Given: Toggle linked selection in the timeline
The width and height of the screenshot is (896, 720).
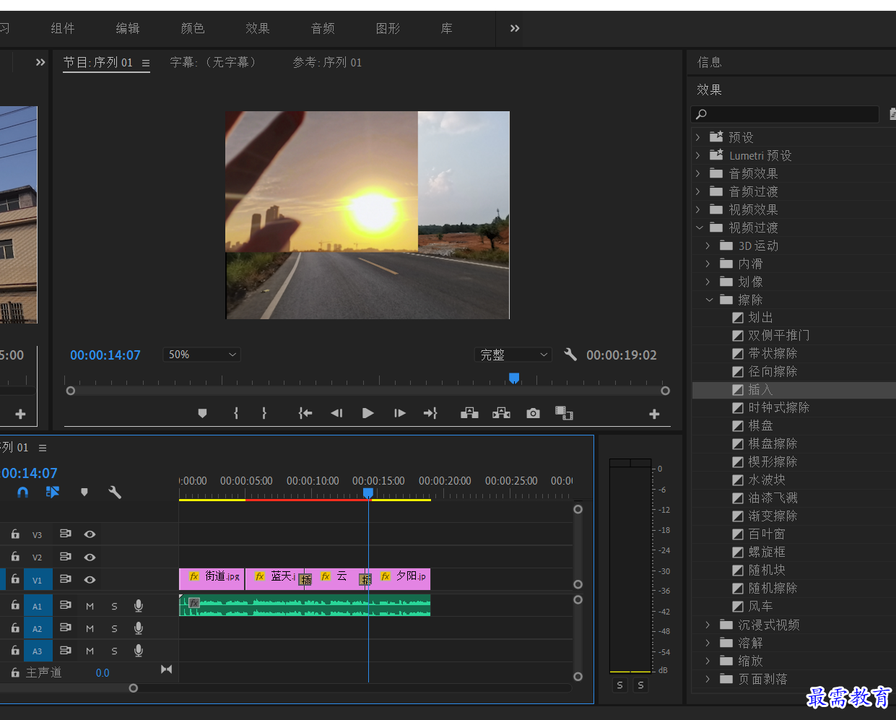Looking at the screenshot, I should tap(53, 492).
